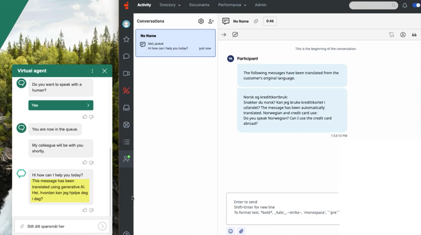This screenshot has height=235, width=421.
Task: Open Video camera icon in sidebar
Action: tap(126, 73)
